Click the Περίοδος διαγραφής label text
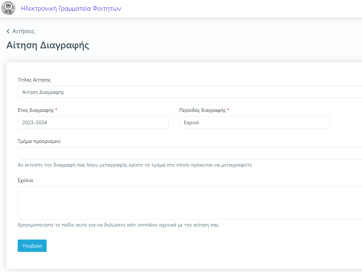The image size is (362, 272). coord(202,110)
